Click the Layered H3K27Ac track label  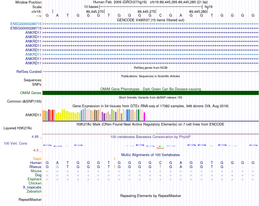(18, 128)
